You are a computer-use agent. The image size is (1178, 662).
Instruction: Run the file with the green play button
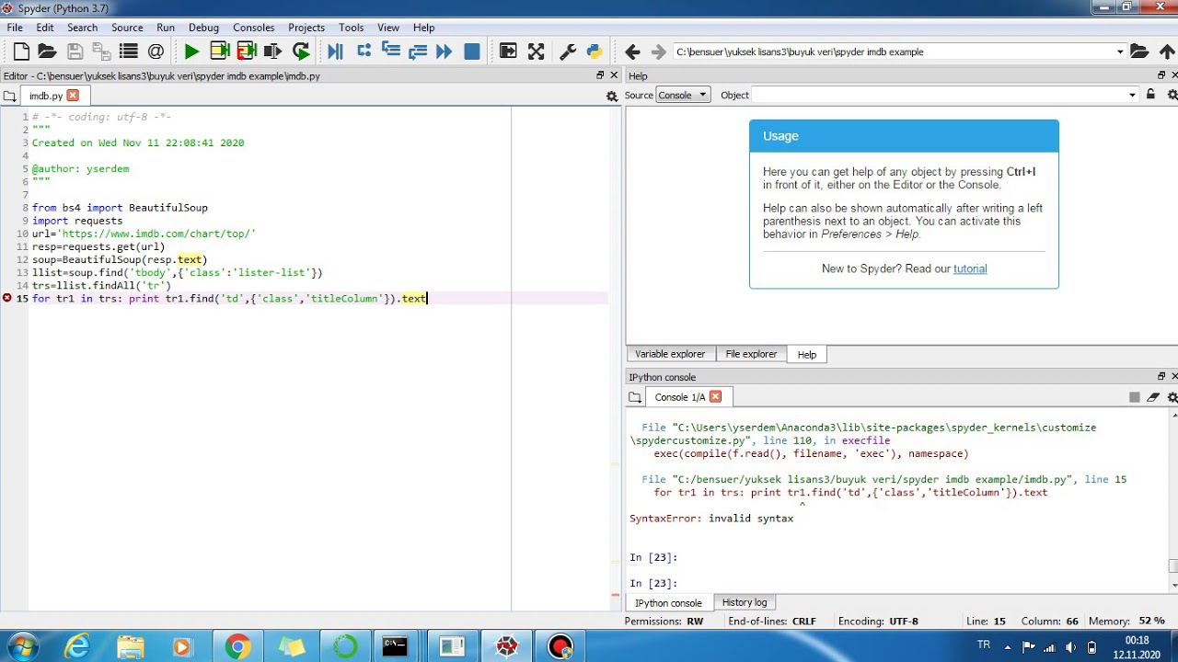coord(191,51)
